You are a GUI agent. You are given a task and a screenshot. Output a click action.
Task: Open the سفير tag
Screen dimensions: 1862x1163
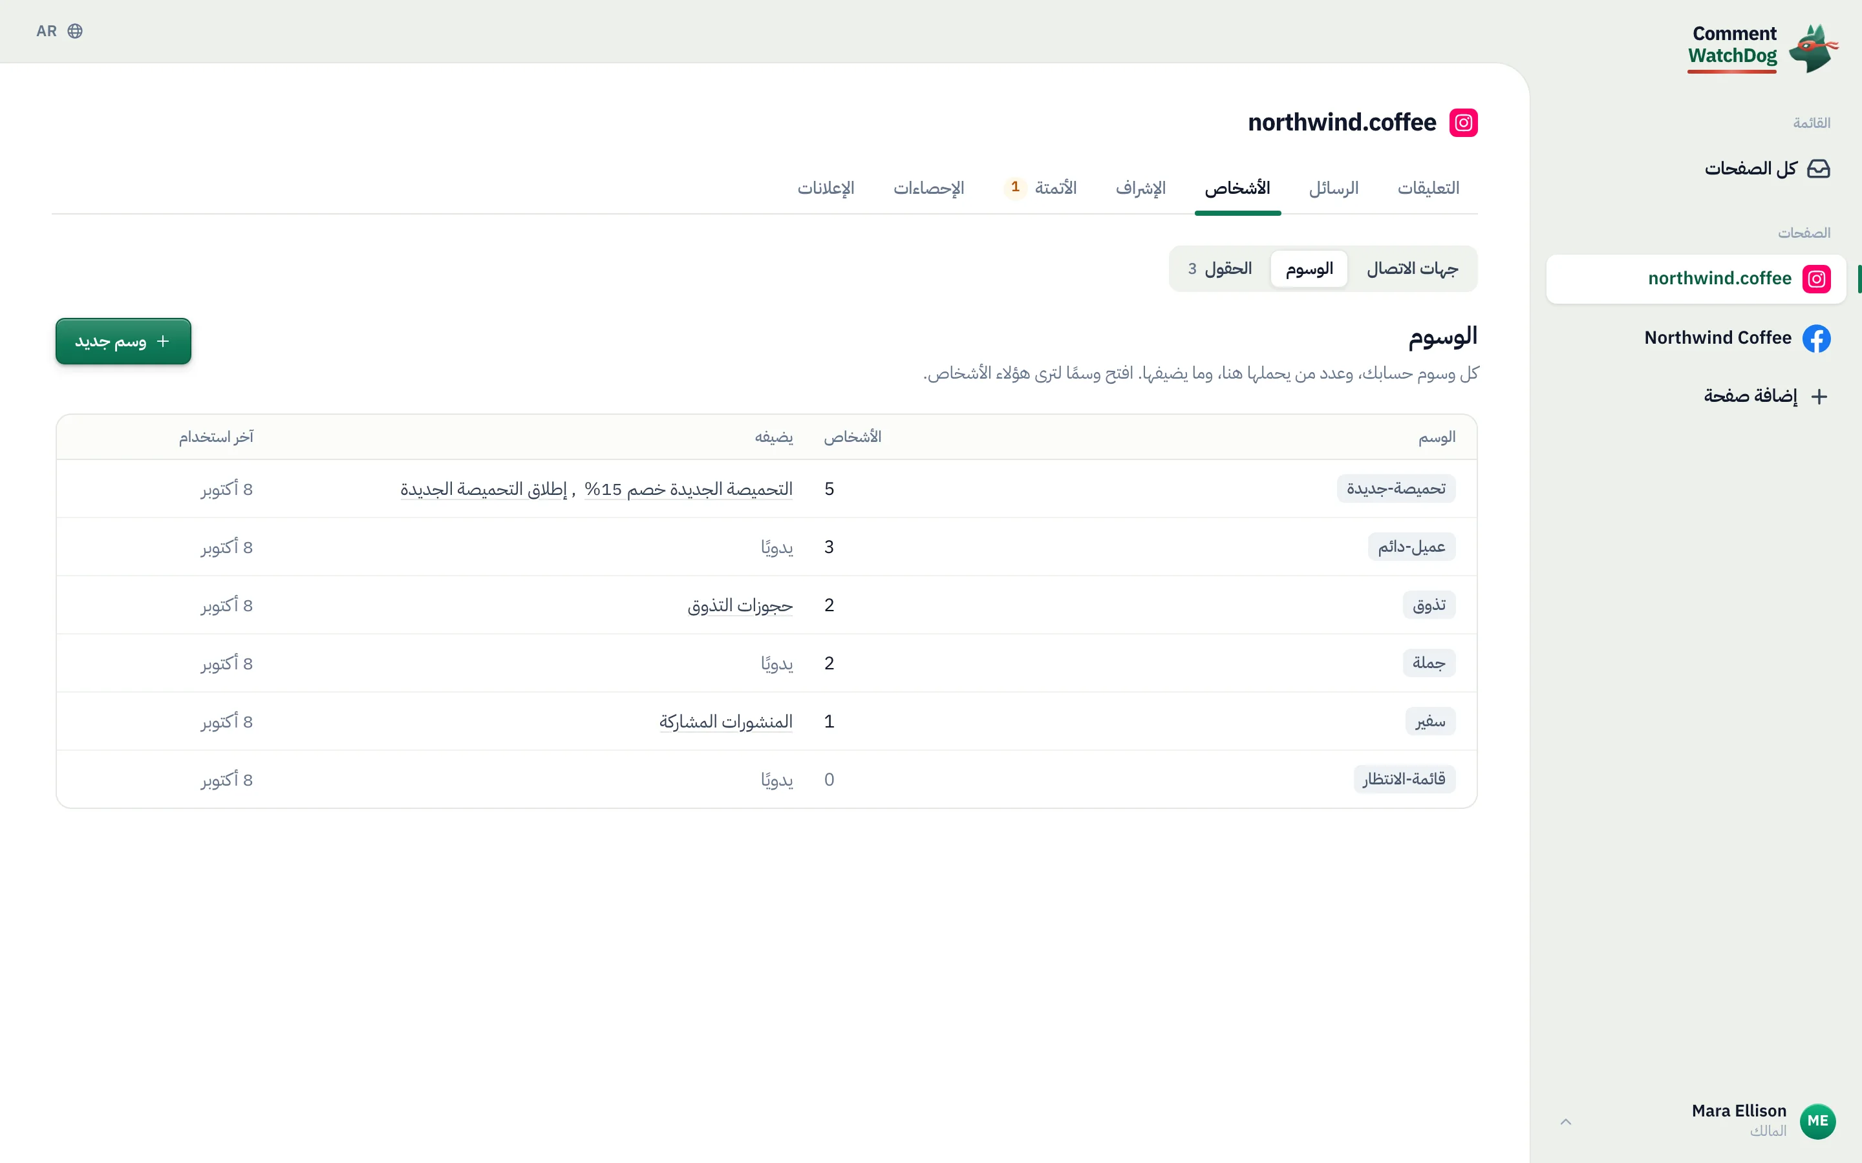[x=1430, y=722]
